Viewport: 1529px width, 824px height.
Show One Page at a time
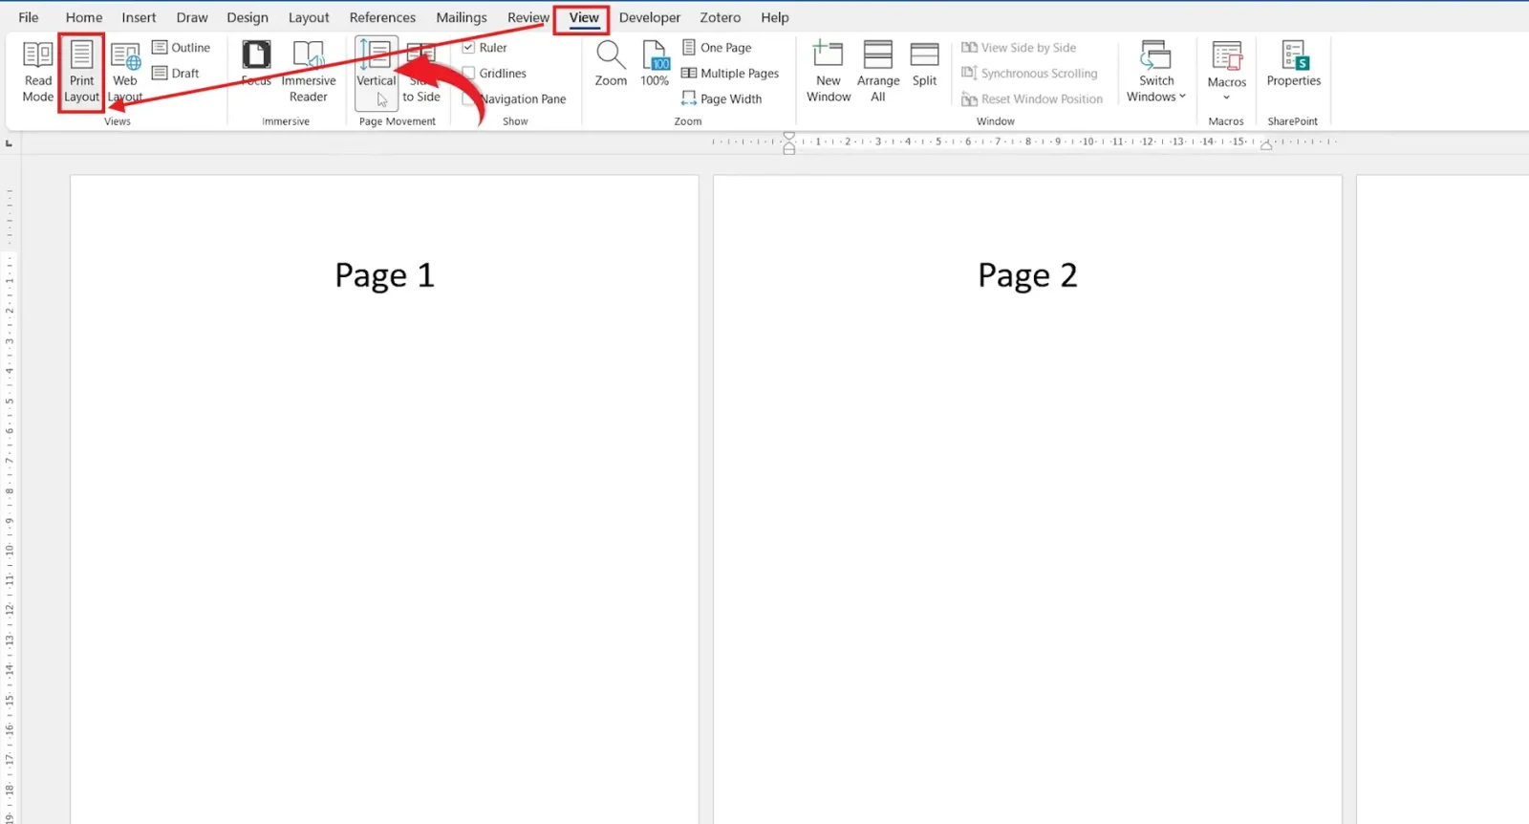tap(717, 48)
